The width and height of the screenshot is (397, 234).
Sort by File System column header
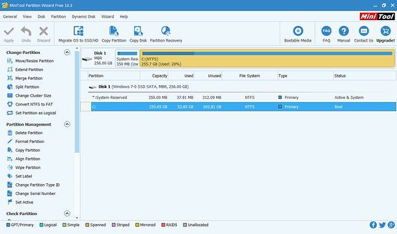[250, 75]
